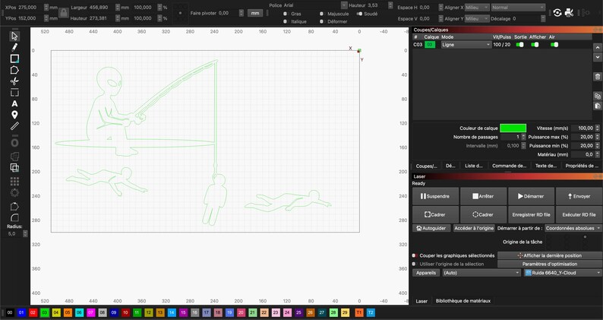Click the Suspendre button
This screenshot has height=320, width=603.
pos(435,196)
